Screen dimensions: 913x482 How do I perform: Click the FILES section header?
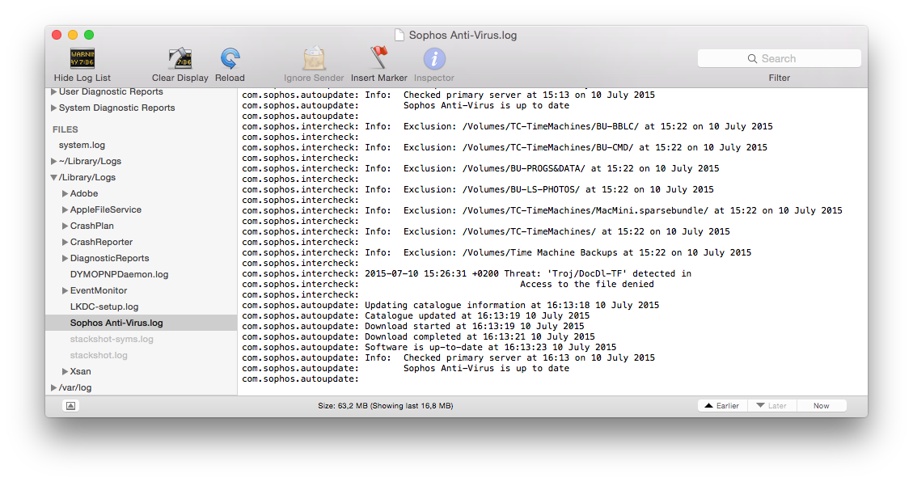66,129
